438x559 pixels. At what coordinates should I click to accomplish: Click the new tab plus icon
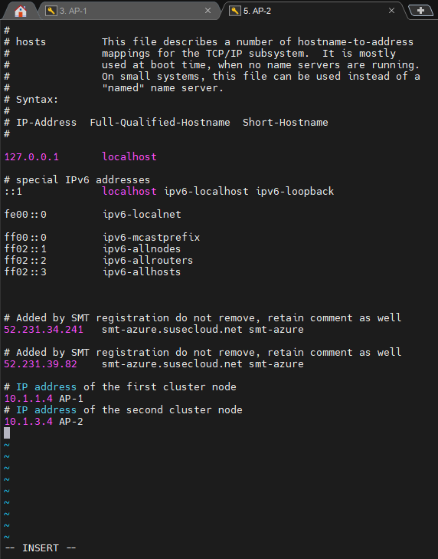(420, 10)
